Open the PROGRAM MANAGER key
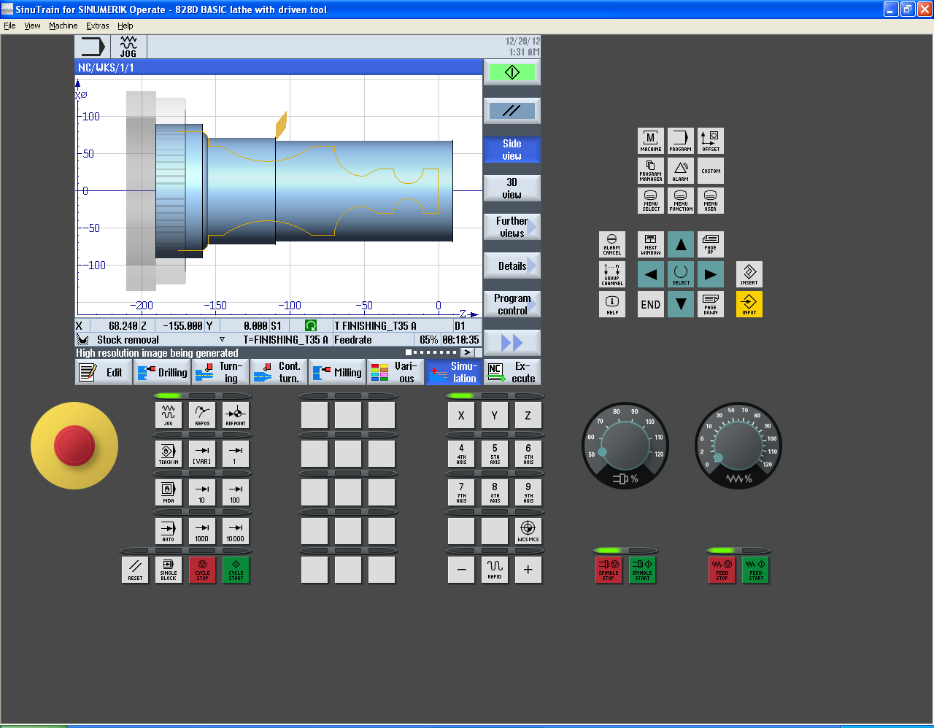The image size is (934, 728). [651, 171]
